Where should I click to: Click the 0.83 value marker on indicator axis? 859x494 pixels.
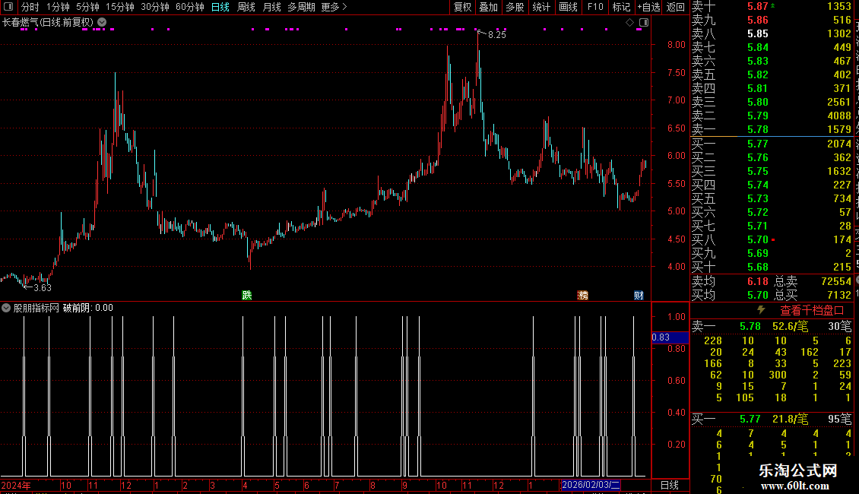(670, 337)
